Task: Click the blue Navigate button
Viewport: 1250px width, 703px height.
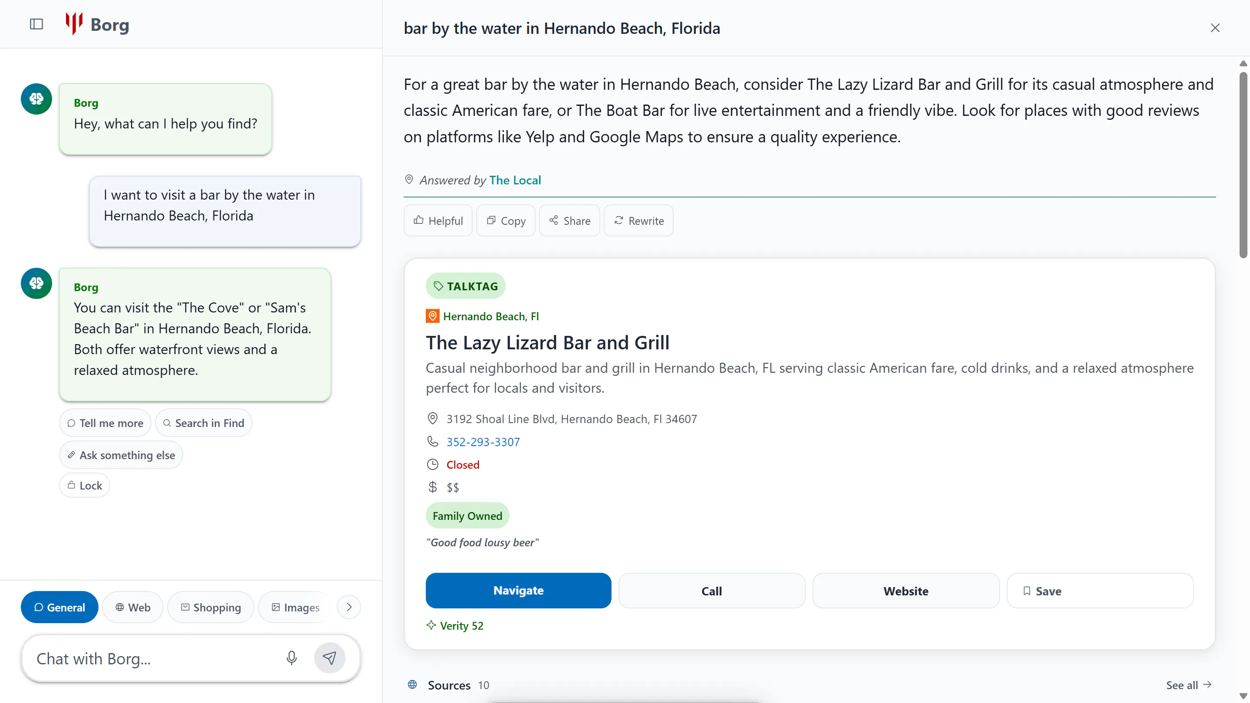Action: click(x=518, y=591)
